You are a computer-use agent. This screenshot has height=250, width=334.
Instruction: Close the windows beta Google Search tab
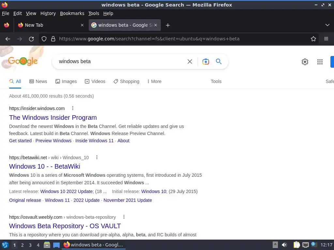coord(156,25)
